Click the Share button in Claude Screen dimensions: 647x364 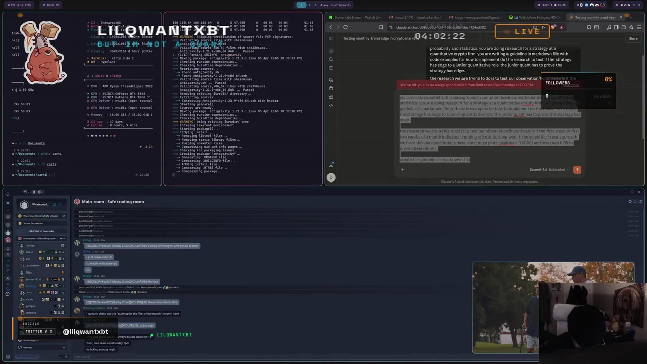(633, 39)
